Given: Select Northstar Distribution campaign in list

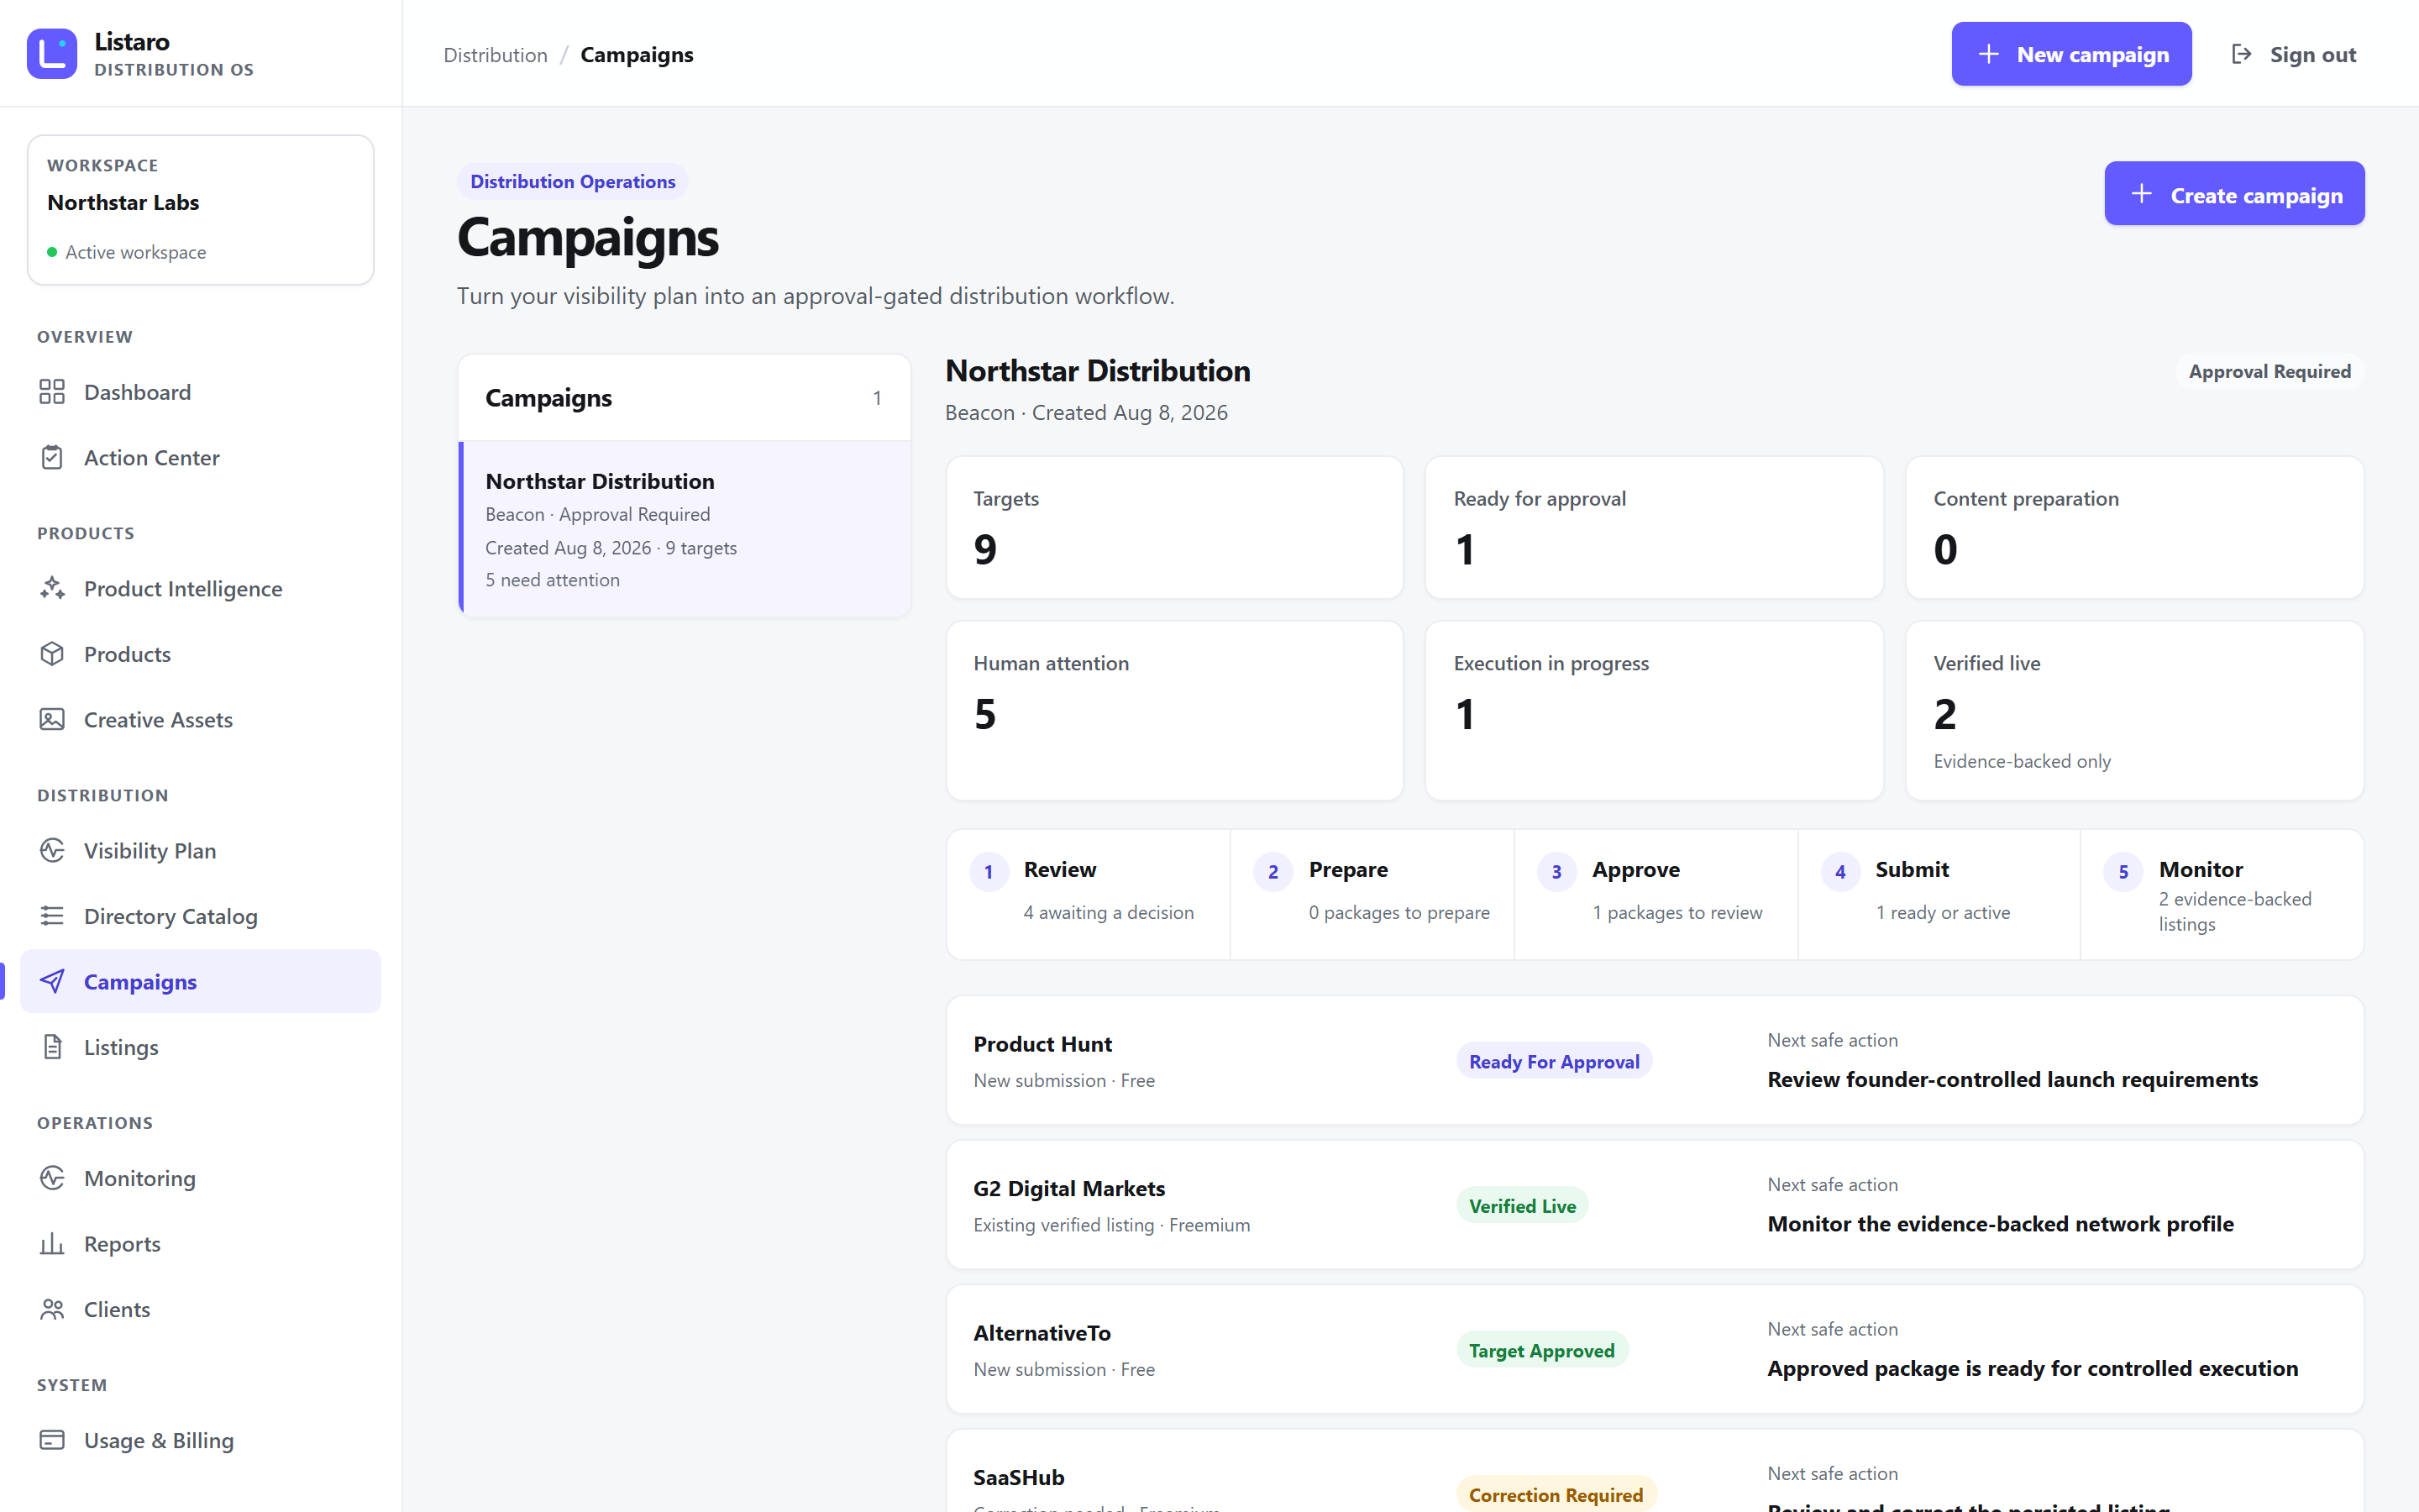Looking at the screenshot, I should (685, 529).
